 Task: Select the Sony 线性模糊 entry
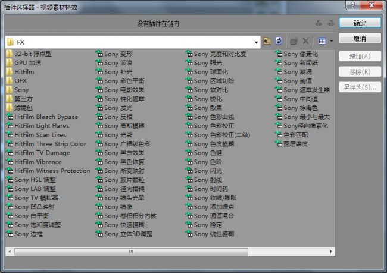[210, 234]
